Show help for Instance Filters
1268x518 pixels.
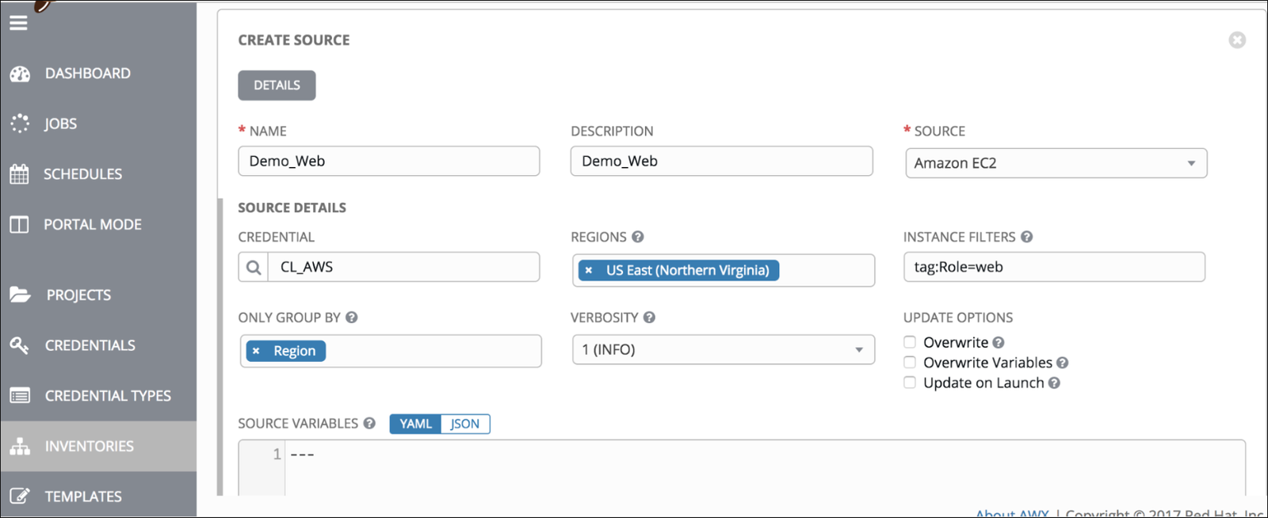pos(1026,237)
